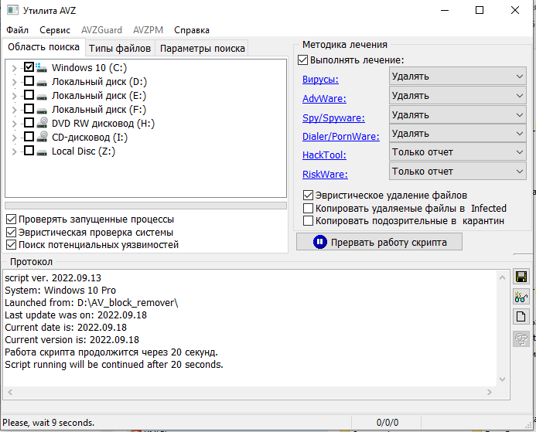Click the glasses icon beside the protocol

point(521,297)
